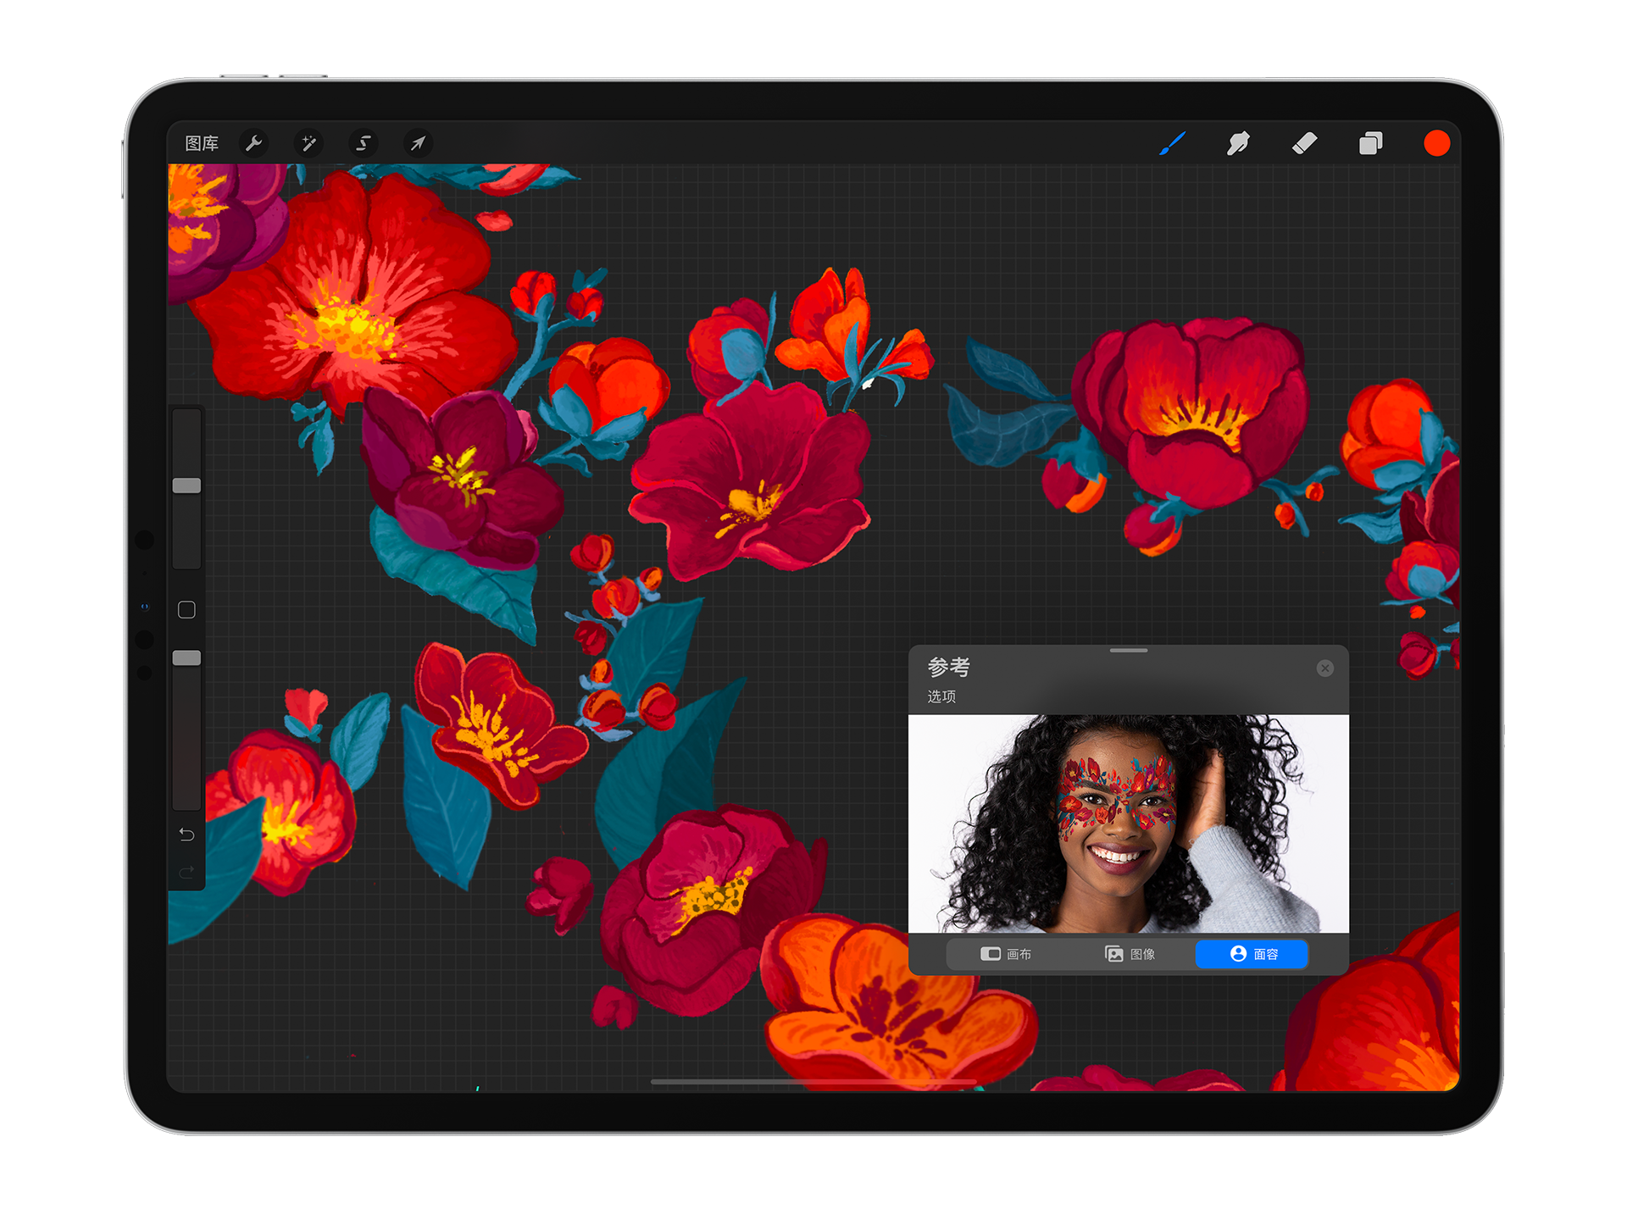Select the Eraser tool
The image size is (1627, 1220).
1304,143
